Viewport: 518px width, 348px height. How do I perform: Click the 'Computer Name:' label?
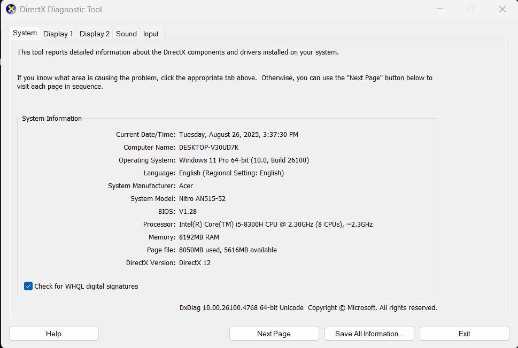(149, 148)
